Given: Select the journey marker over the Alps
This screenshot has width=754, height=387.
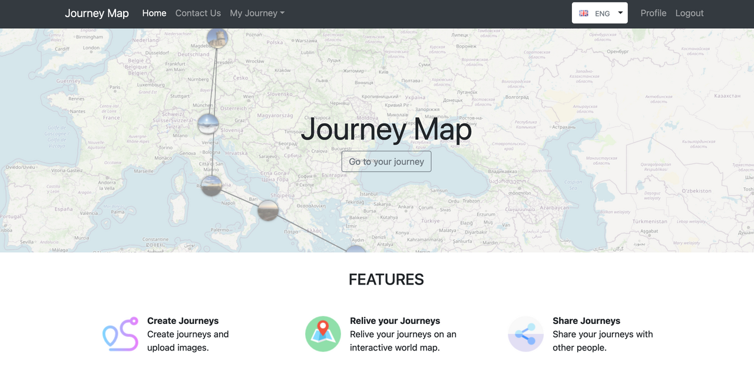Looking at the screenshot, I should tap(207, 124).
